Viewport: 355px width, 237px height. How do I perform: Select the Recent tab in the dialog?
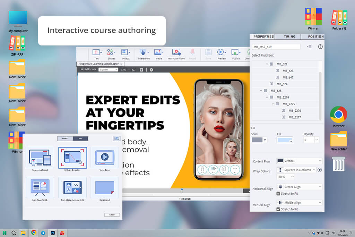(65, 138)
